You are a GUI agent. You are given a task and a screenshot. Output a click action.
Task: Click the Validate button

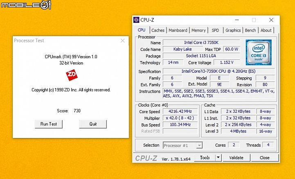(236, 158)
